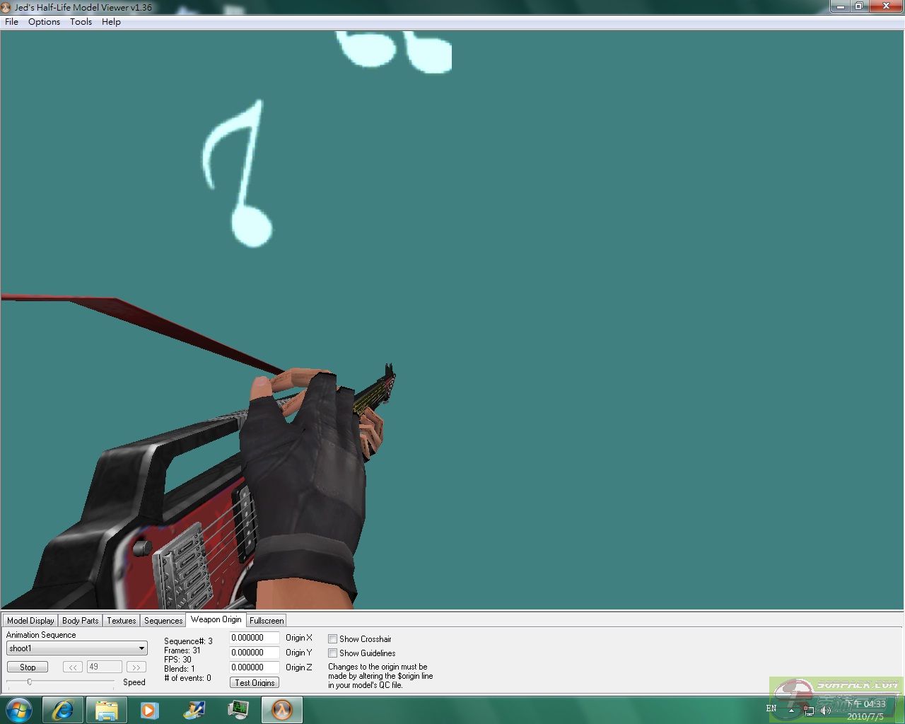
Task: Click the Origin X input field
Action: click(x=254, y=638)
